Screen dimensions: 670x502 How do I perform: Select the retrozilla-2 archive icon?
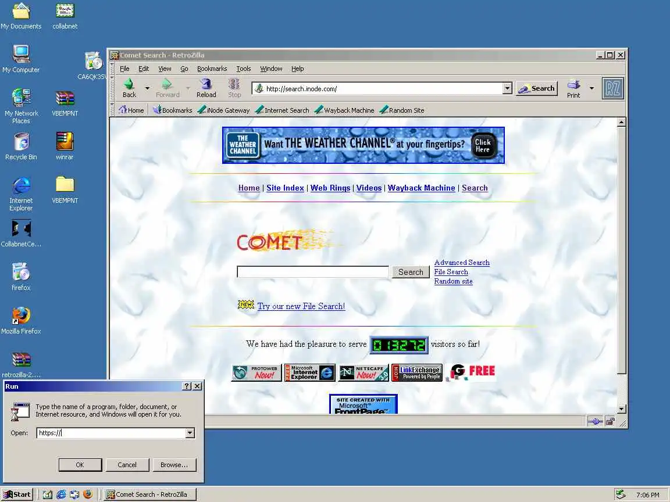coord(21,365)
